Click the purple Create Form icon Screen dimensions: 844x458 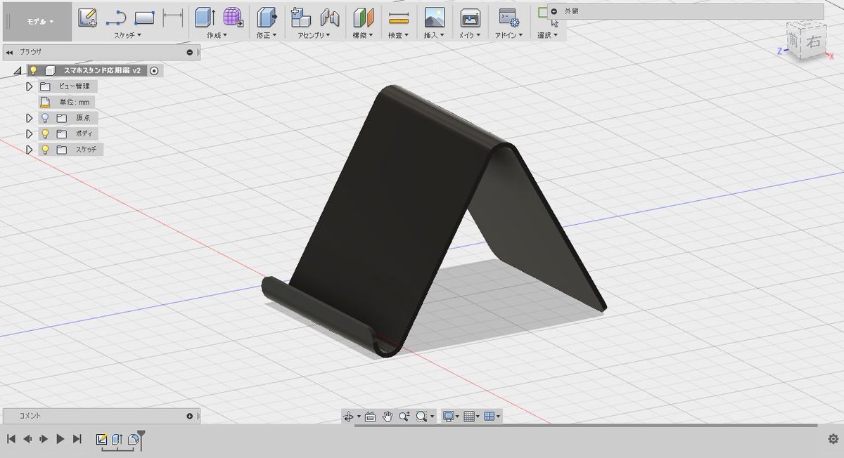click(233, 17)
